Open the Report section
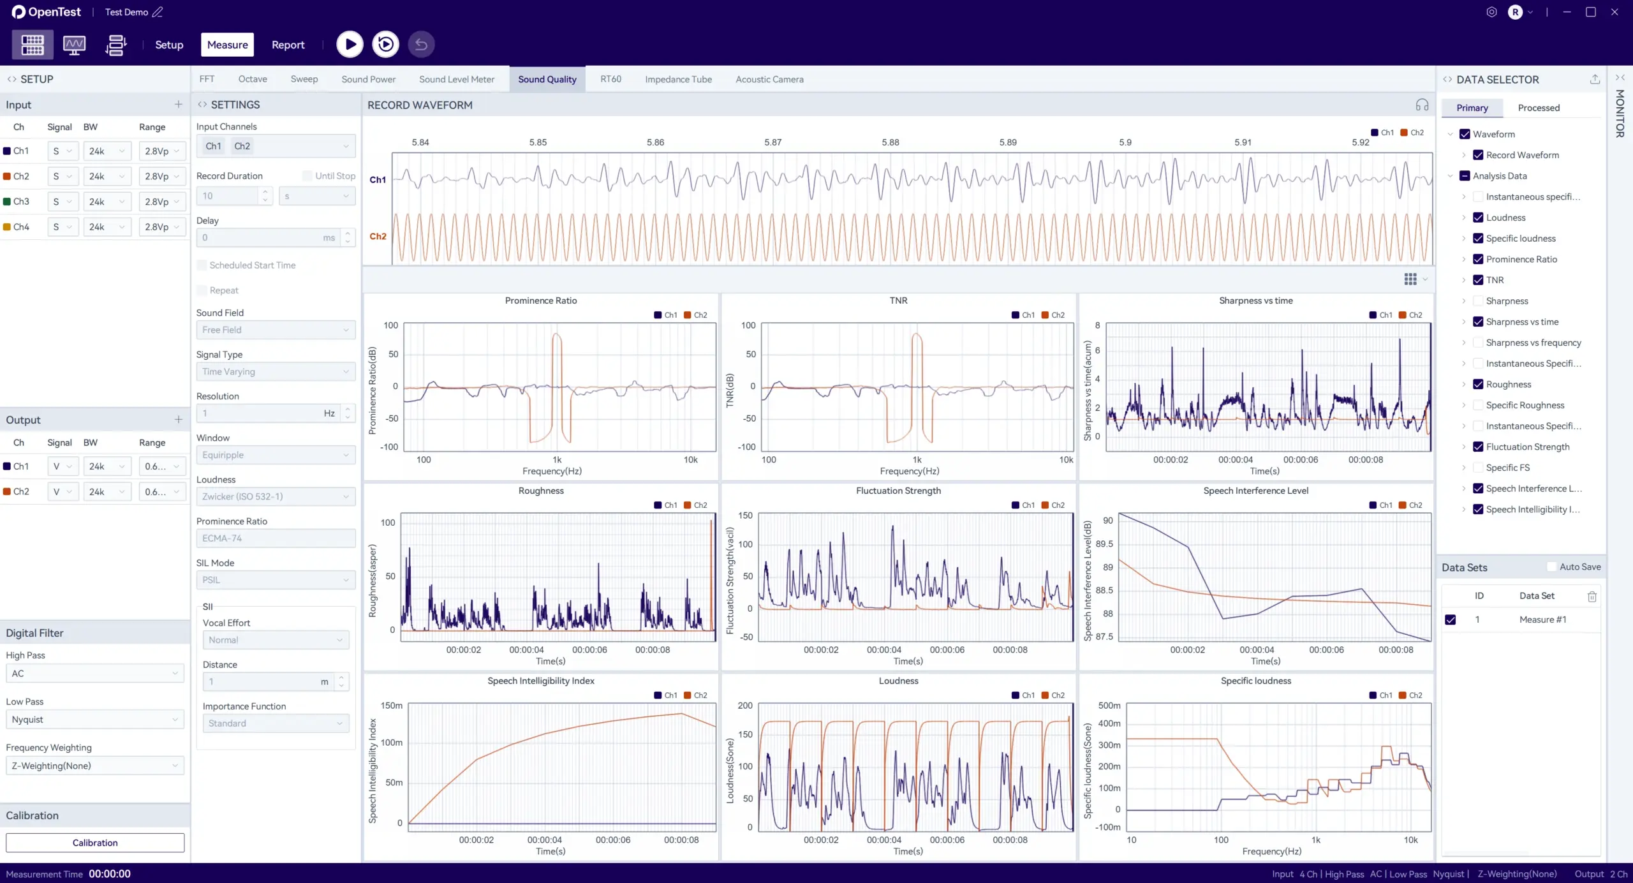 288,45
